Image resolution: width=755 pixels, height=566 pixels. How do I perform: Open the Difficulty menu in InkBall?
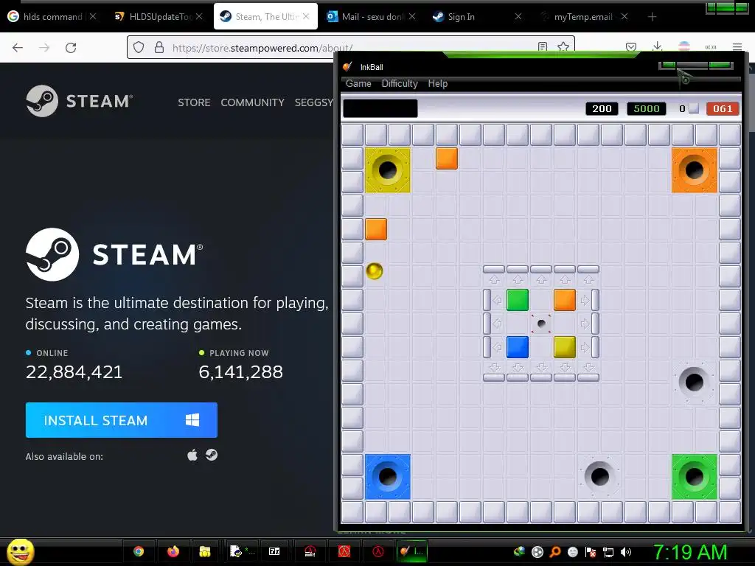tap(400, 84)
